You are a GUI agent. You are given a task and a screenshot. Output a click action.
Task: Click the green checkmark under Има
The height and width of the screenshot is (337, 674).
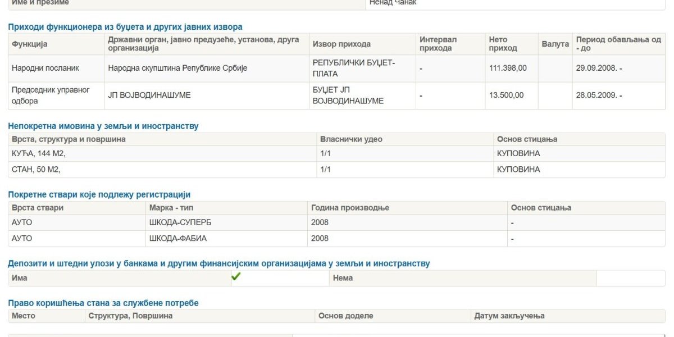tap(236, 277)
